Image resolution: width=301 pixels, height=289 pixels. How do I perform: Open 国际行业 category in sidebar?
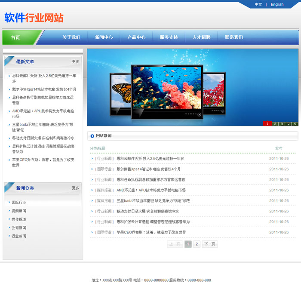coord(18,203)
